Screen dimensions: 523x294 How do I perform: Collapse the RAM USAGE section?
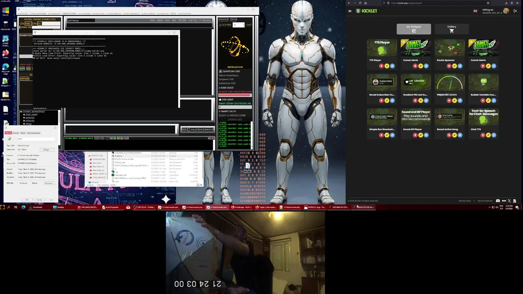click(x=220, y=88)
